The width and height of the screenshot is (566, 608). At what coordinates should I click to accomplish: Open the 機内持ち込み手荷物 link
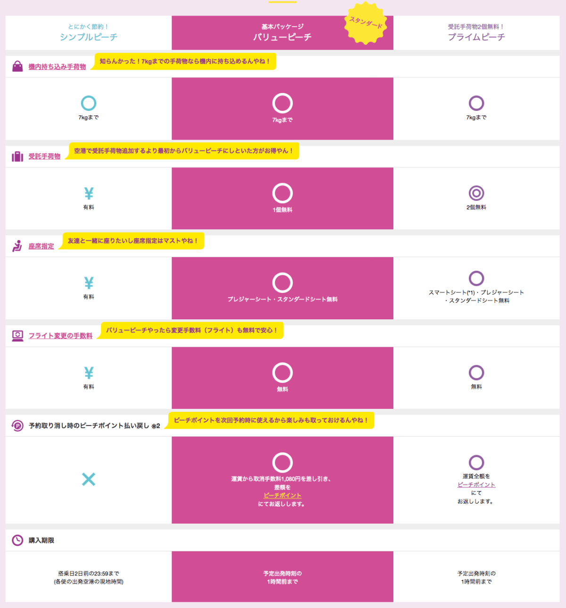[57, 67]
